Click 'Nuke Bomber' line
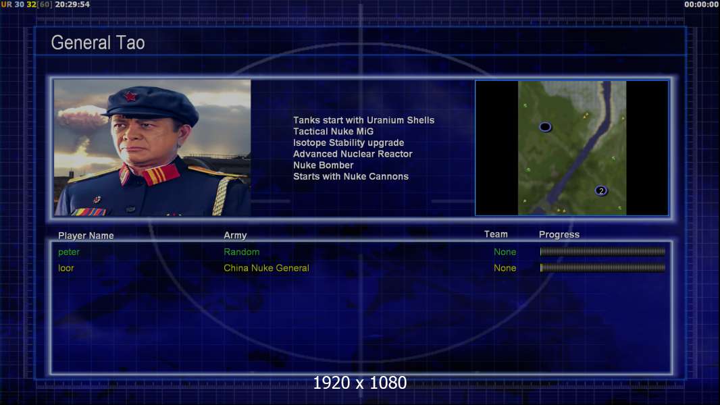Viewport: 720px width, 405px height. click(x=324, y=165)
